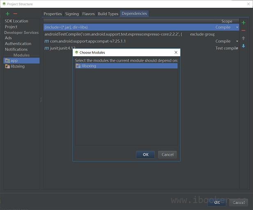Cancel the Choose Modules dialog

tap(168, 155)
